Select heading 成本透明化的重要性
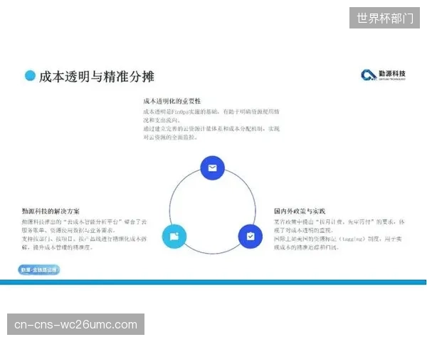The width and height of the screenshot is (427, 342). 172,101
